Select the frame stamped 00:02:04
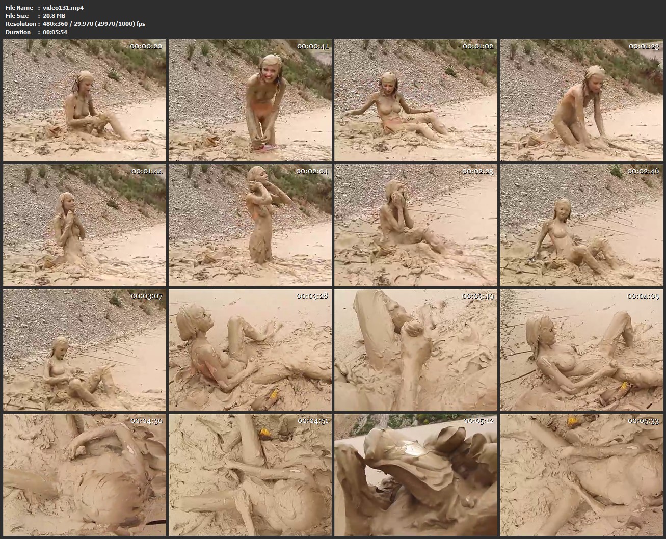The image size is (666, 539). click(x=250, y=225)
